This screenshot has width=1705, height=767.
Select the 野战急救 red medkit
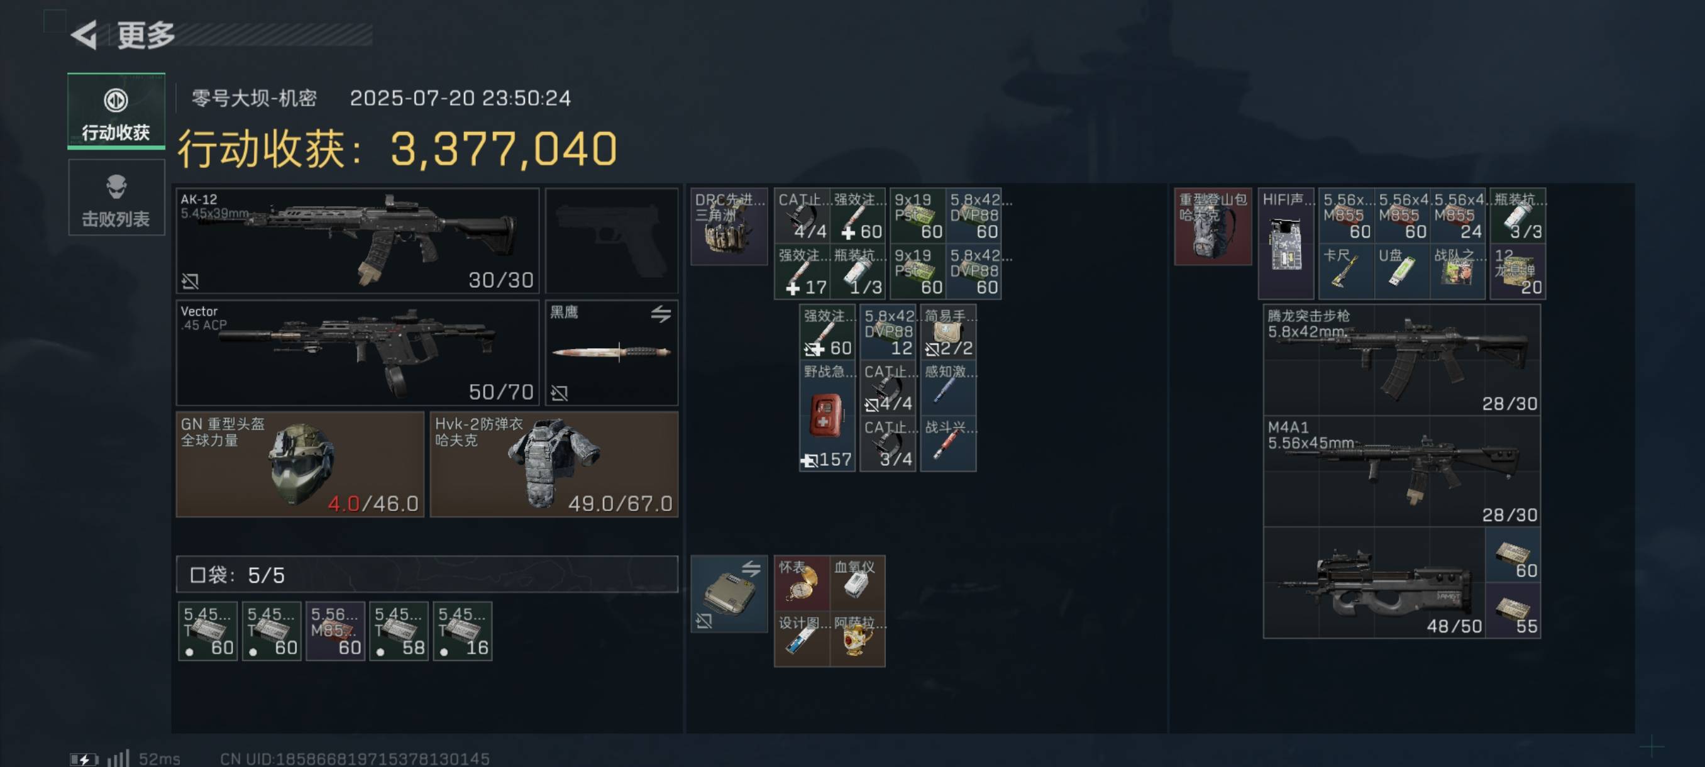(827, 416)
